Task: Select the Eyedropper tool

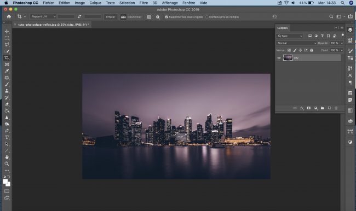Action: coord(7,71)
